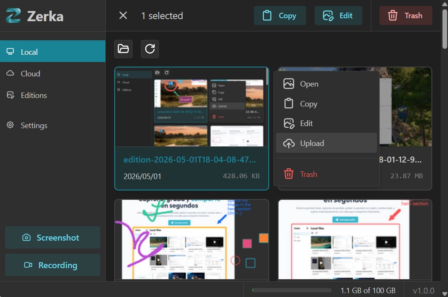
Task: Click the cloud icon in the sidebar
Action: pyautogui.click(x=10, y=73)
